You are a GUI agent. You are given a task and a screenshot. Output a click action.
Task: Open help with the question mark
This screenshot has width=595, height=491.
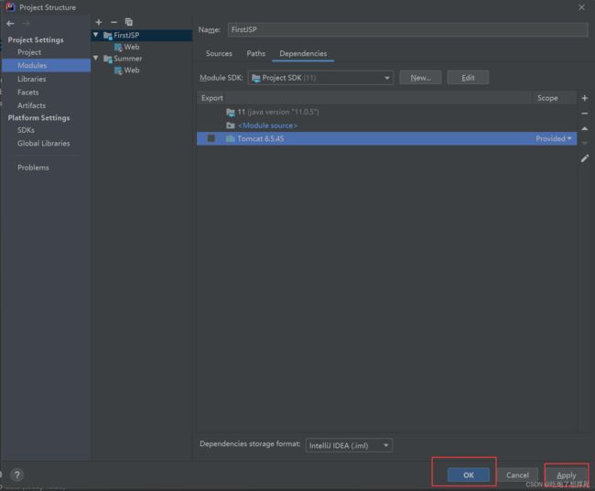click(17, 475)
